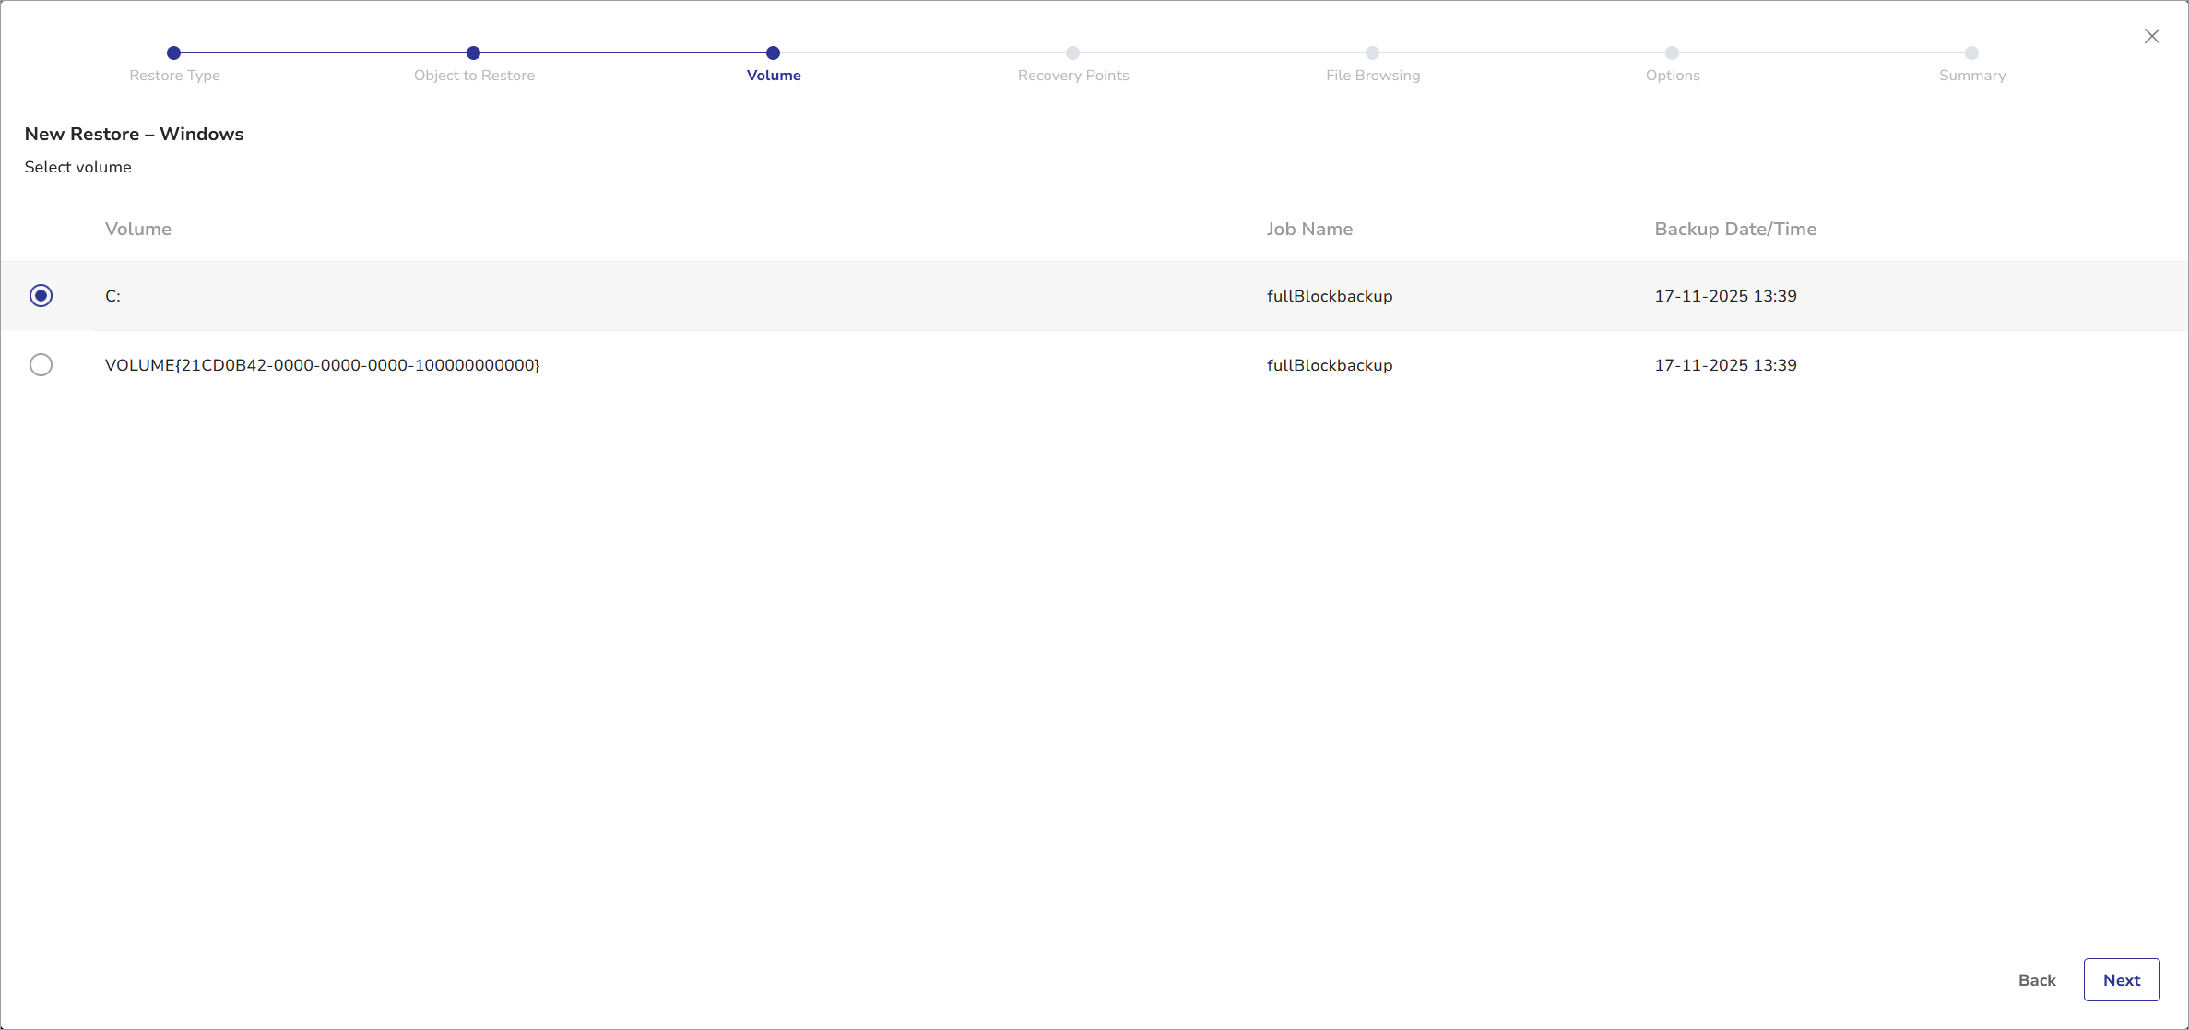The width and height of the screenshot is (2189, 1030).
Task: Click the Volume column header
Action: pyautogui.click(x=138, y=229)
